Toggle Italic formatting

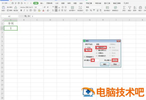pyautogui.click(x=24, y=10)
